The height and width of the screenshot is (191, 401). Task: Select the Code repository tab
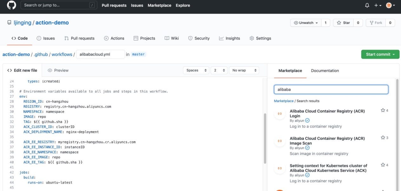pyautogui.click(x=19, y=38)
